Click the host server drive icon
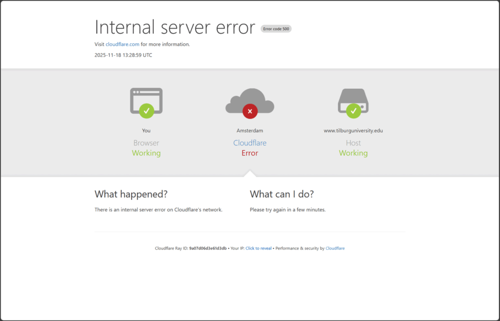 pos(353,97)
